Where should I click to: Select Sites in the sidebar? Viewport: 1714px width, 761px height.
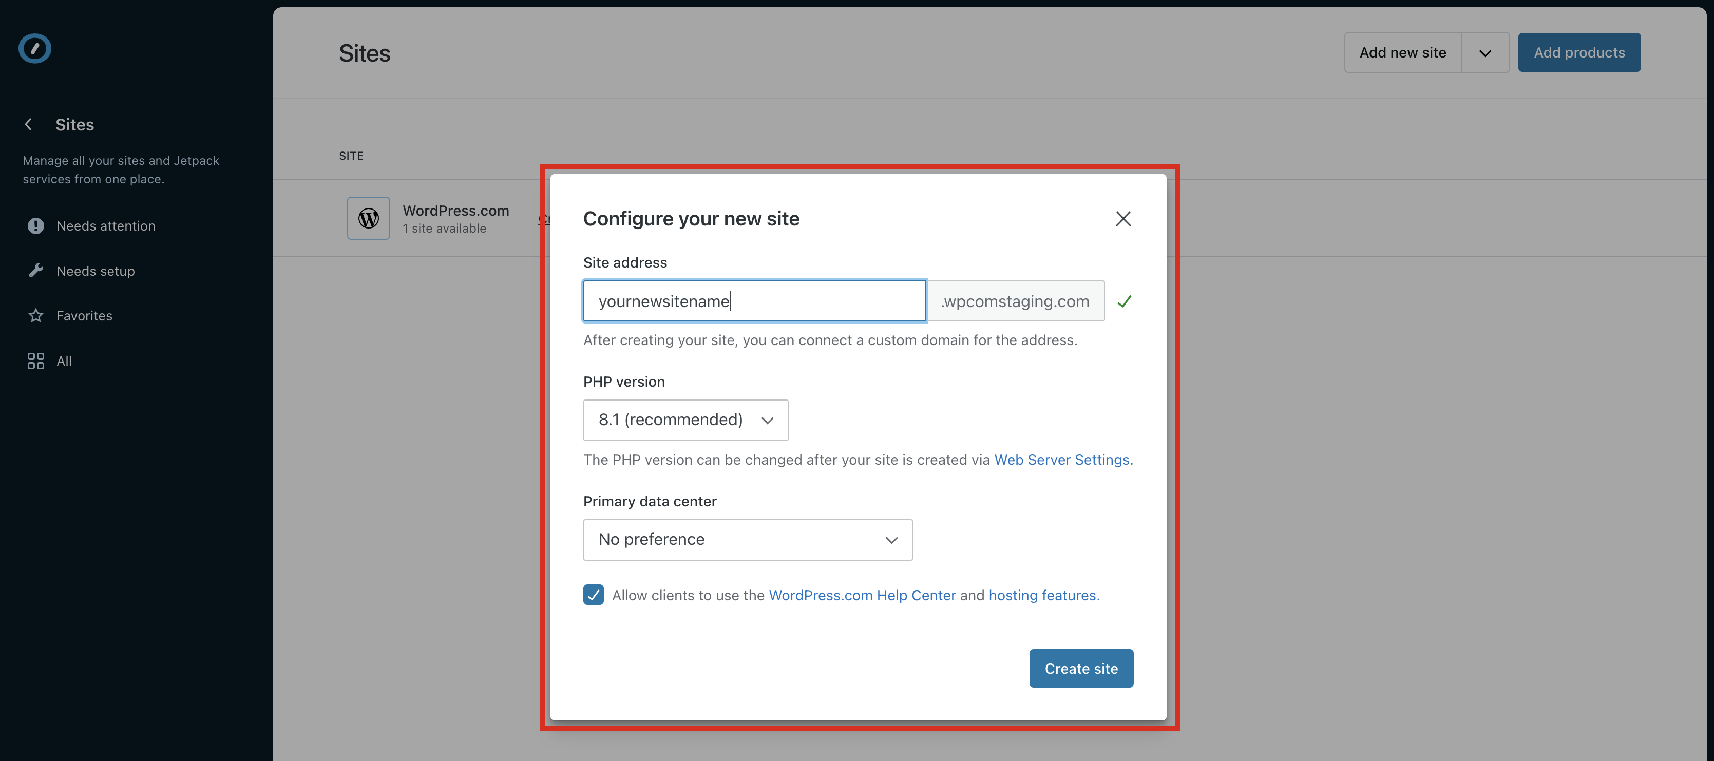coord(74,124)
